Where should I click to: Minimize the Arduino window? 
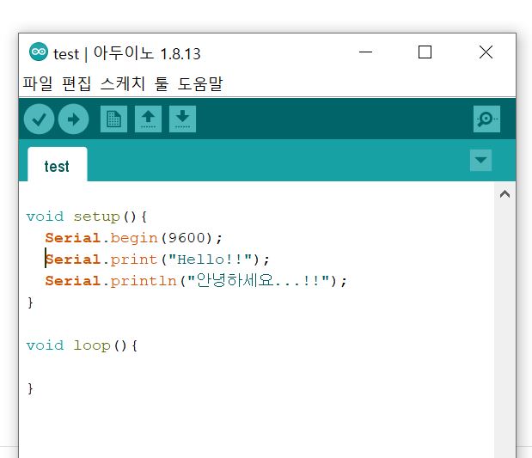[x=366, y=52]
